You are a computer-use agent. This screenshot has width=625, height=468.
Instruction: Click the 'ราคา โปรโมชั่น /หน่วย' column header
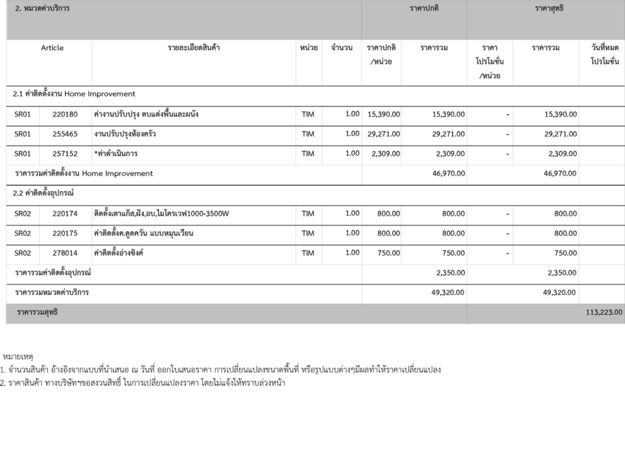point(490,62)
